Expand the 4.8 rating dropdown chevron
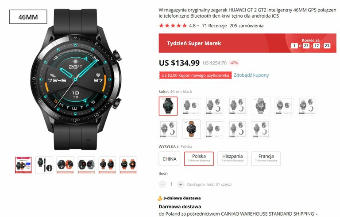 click(x=198, y=26)
